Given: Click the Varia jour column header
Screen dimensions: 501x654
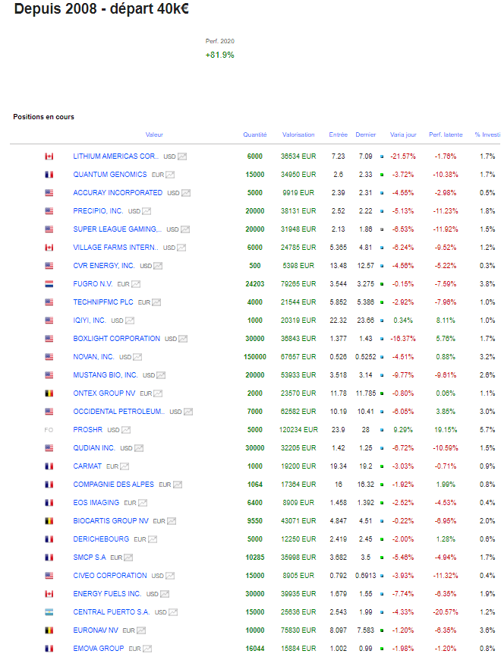Looking at the screenshot, I should click(403, 134).
